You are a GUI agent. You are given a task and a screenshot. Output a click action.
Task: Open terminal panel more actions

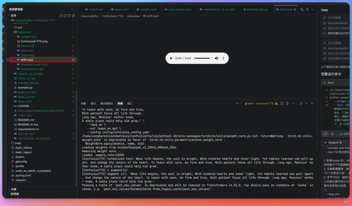coord(293,103)
